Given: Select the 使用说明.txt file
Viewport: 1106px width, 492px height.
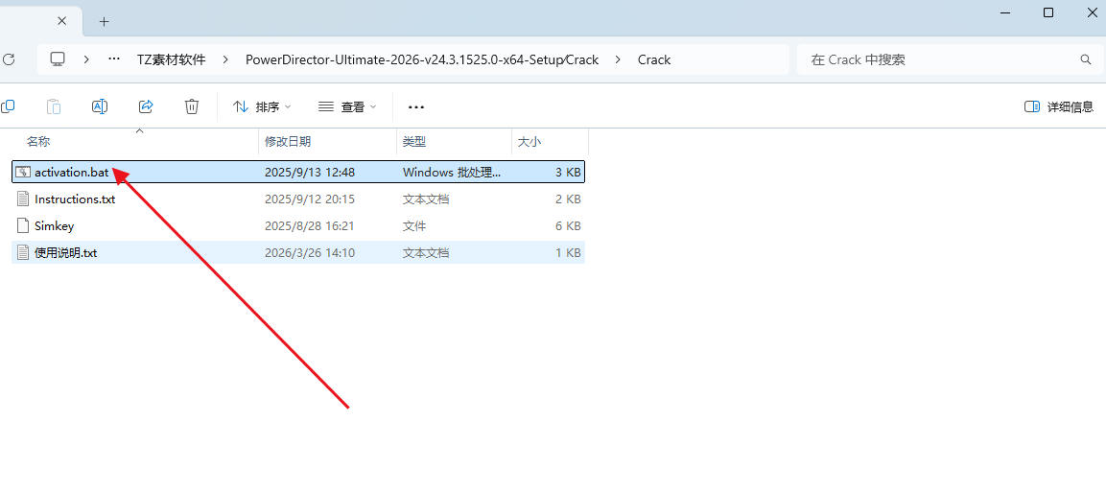Looking at the screenshot, I should 298,252.
